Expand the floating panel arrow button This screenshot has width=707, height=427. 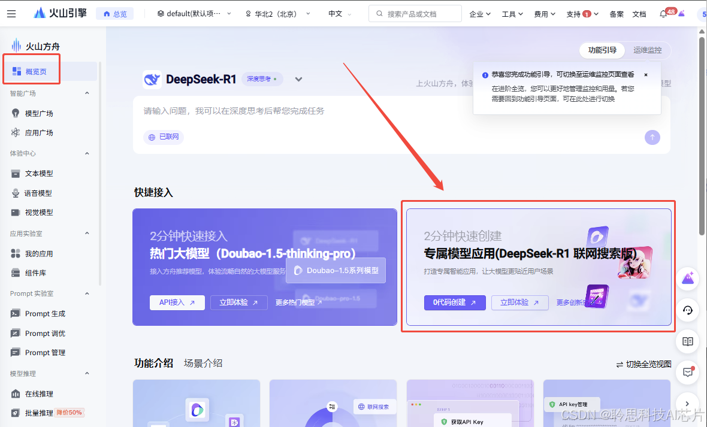(x=688, y=404)
